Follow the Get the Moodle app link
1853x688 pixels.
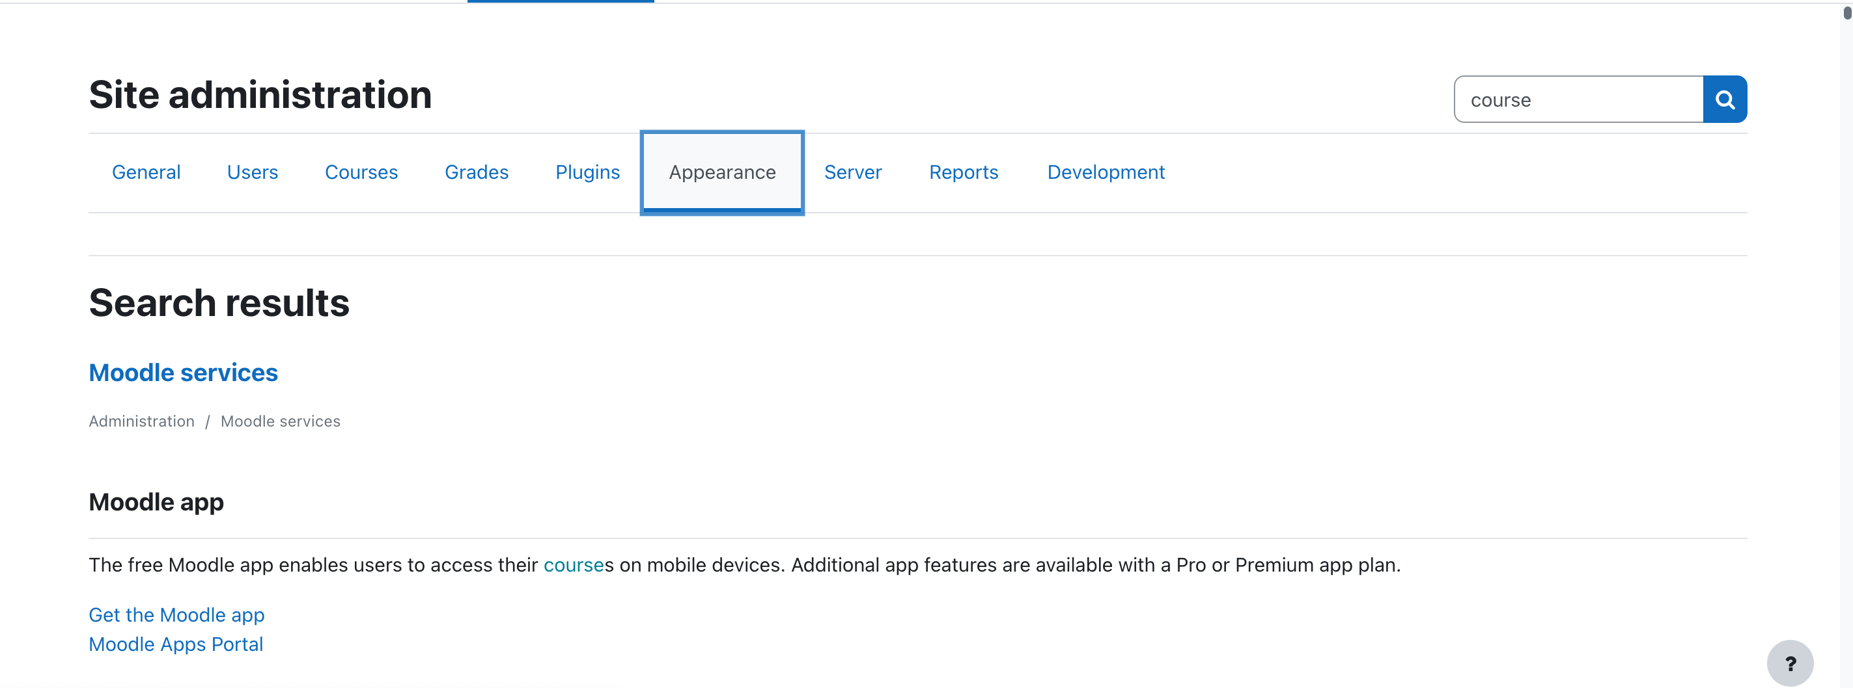point(176,615)
